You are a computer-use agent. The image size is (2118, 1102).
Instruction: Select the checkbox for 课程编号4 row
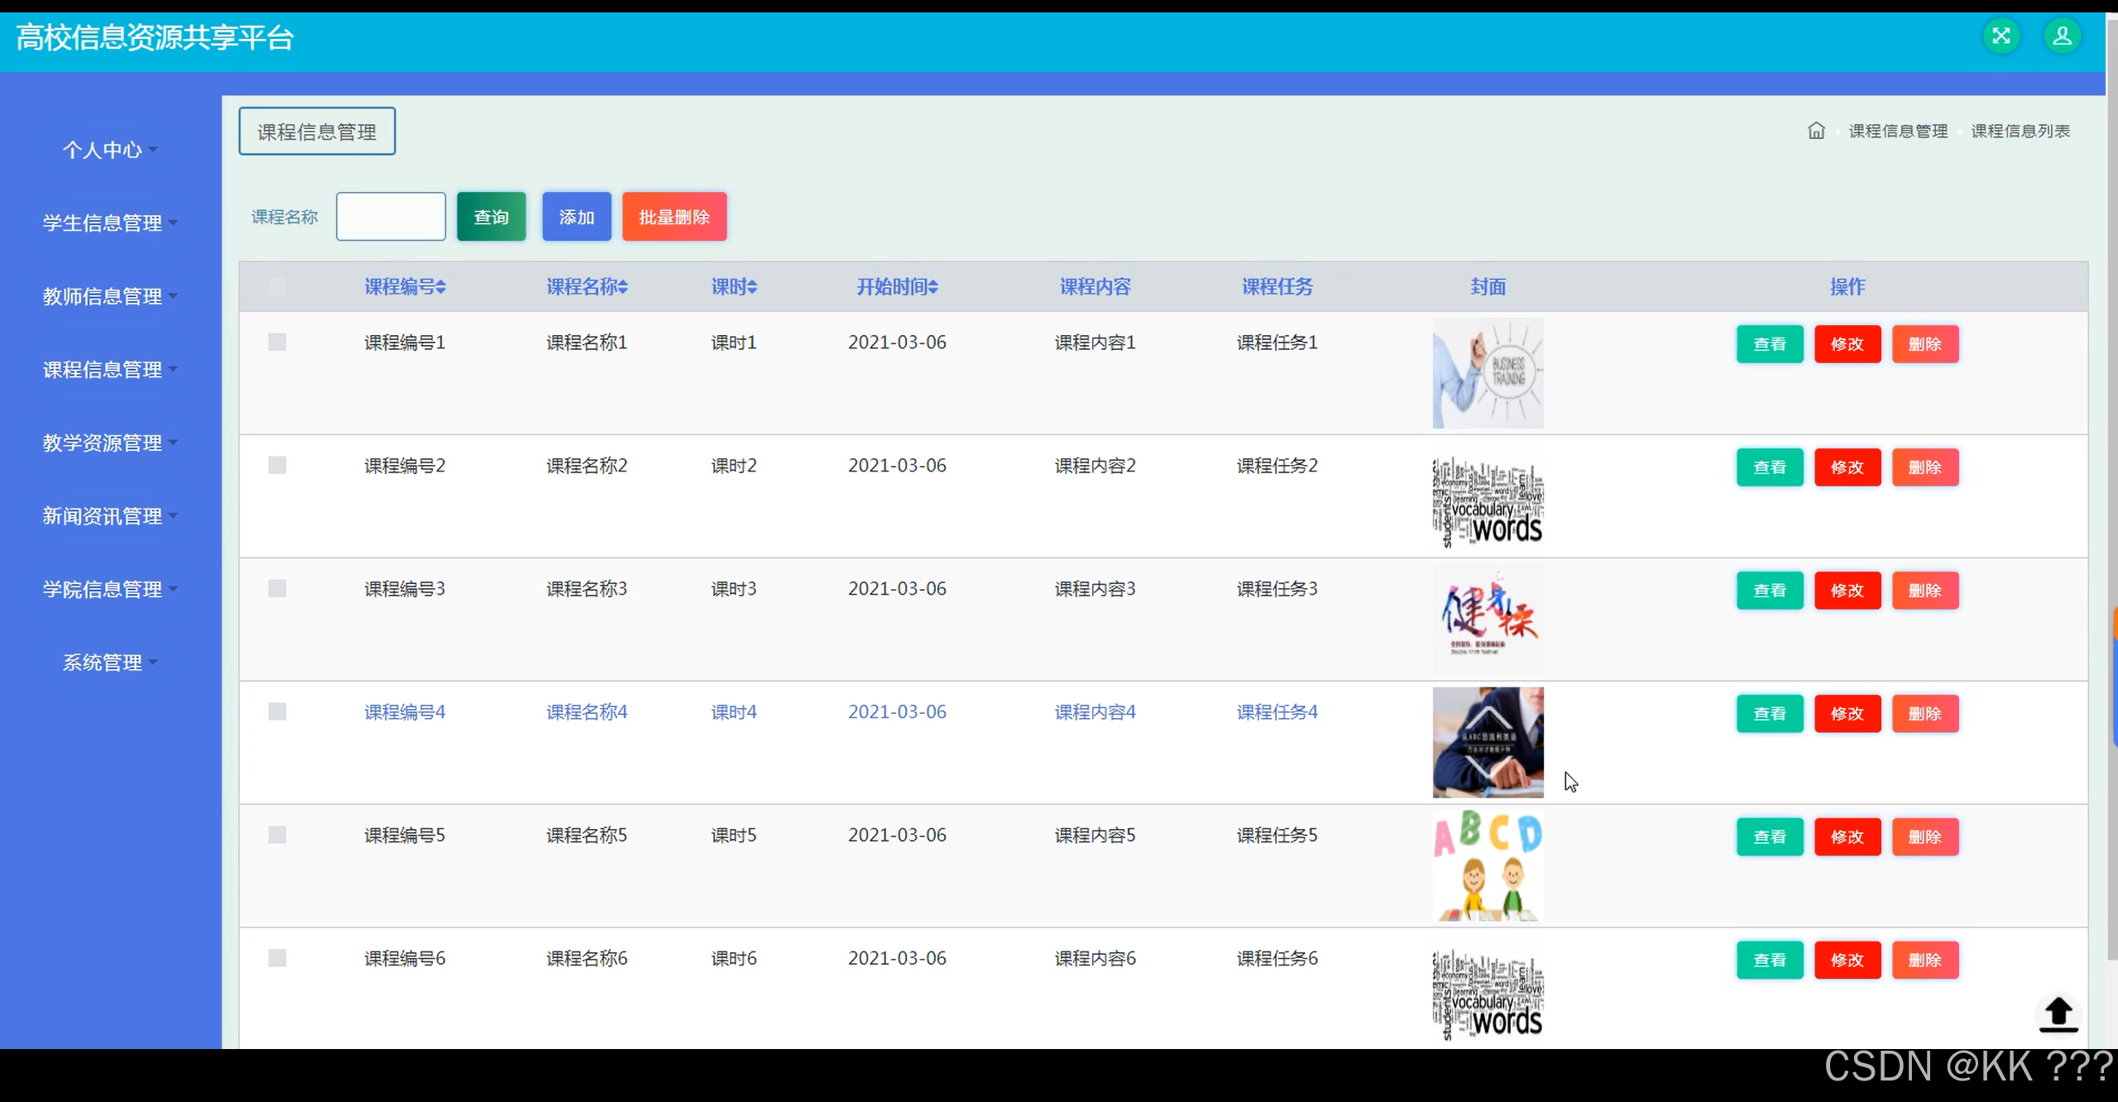click(x=277, y=712)
